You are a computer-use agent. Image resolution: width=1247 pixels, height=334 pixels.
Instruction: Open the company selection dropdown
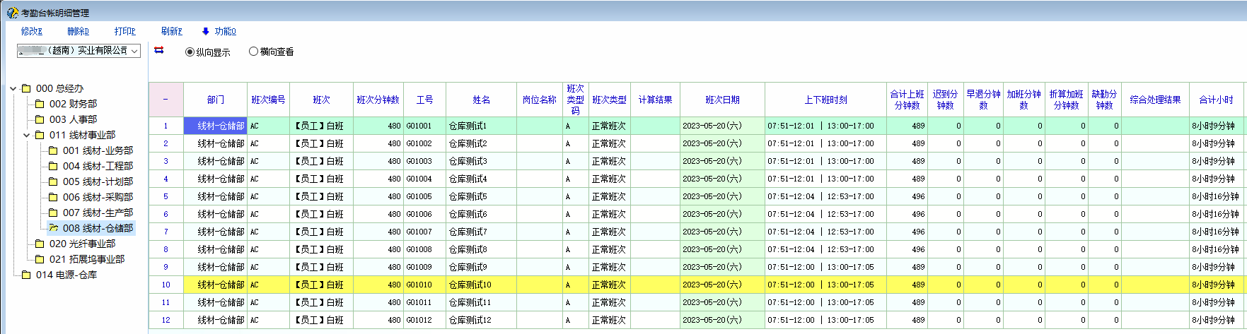pyautogui.click(x=134, y=51)
